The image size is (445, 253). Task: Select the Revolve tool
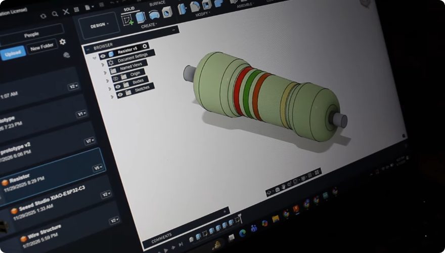[154, 15]
